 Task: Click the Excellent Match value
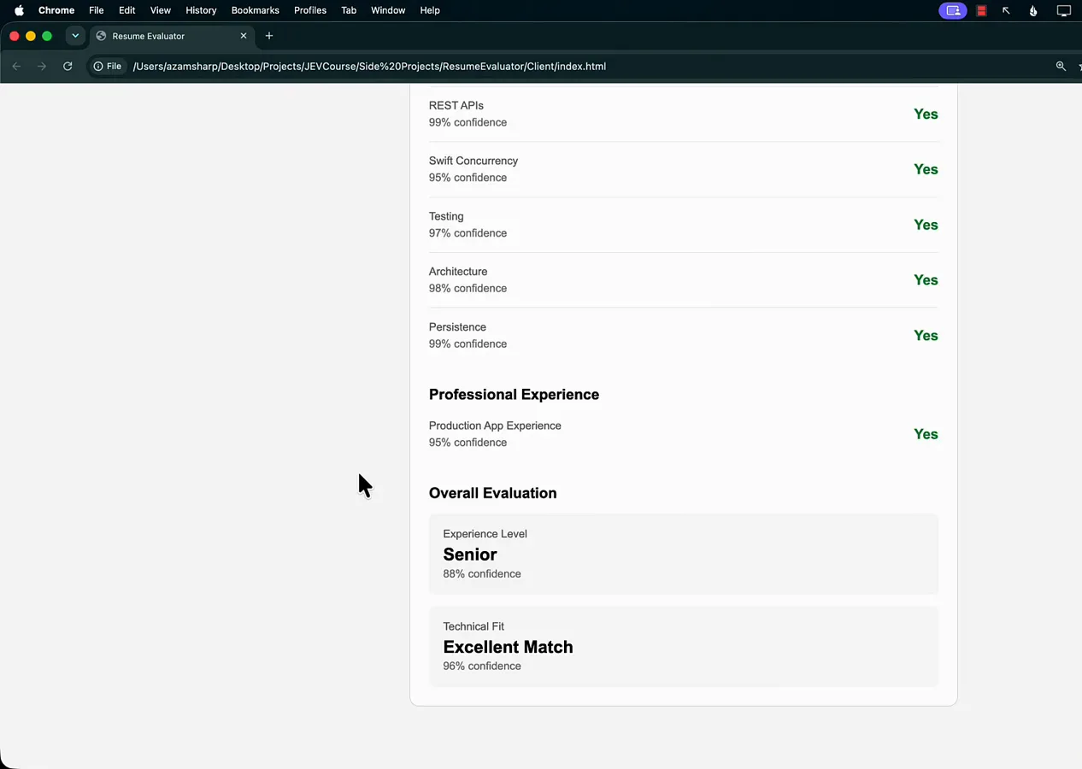508,647
